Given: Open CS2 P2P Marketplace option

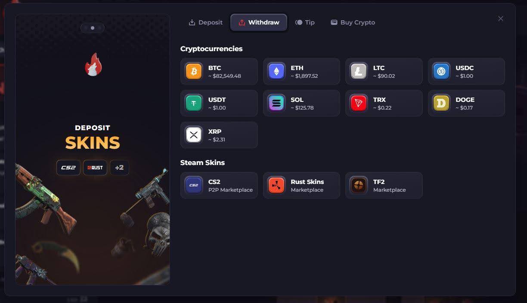Looking at the screenshot, I should 219,185.
